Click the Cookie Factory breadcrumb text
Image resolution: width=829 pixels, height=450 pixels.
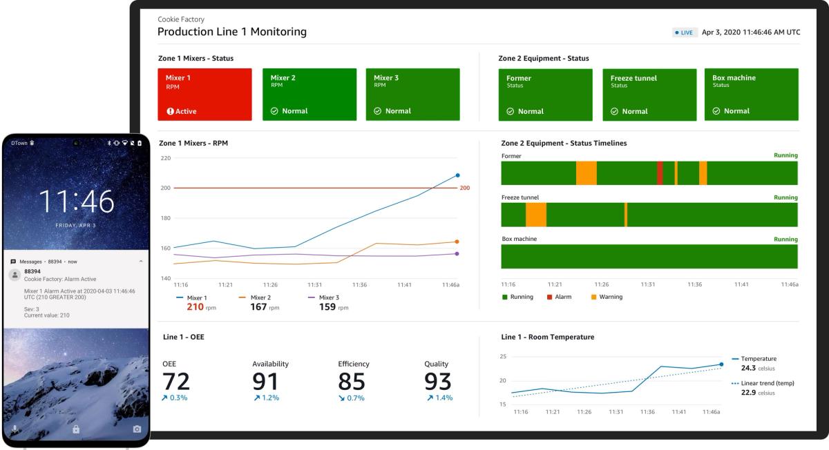tap(181, 19)
